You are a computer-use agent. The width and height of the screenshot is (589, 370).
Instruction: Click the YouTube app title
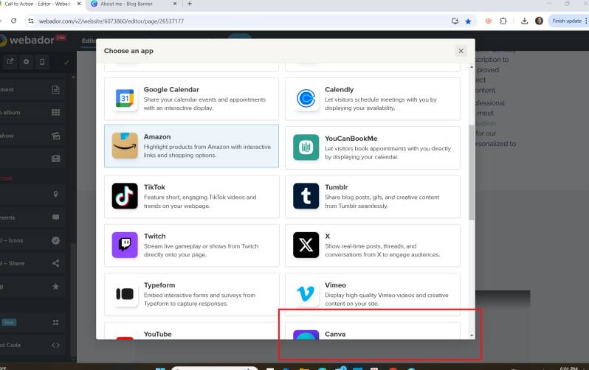point(157,334)
